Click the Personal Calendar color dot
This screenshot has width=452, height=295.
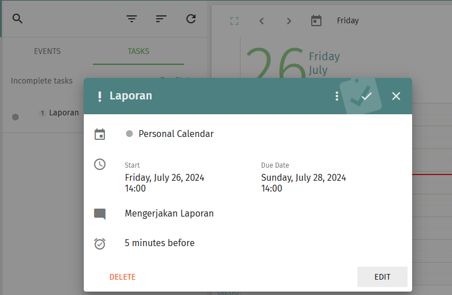(129, 134)
